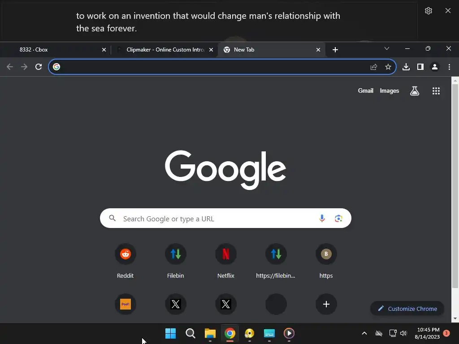Open the Windows Start menu
Image resolution: width=459 pixels, height=344 pixels.
point(170,333)
